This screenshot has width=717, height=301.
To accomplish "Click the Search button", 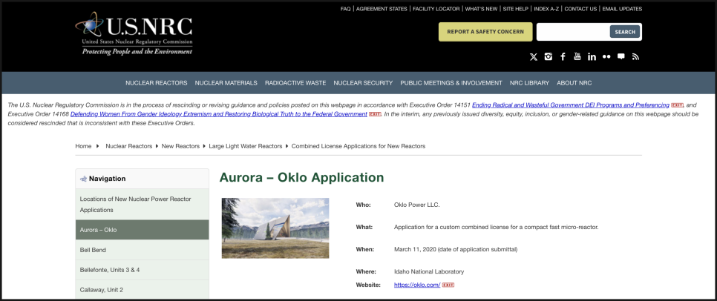I will click(625, 32).
